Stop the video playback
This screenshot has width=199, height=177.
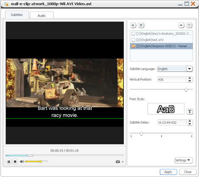(x=15, y=161)
